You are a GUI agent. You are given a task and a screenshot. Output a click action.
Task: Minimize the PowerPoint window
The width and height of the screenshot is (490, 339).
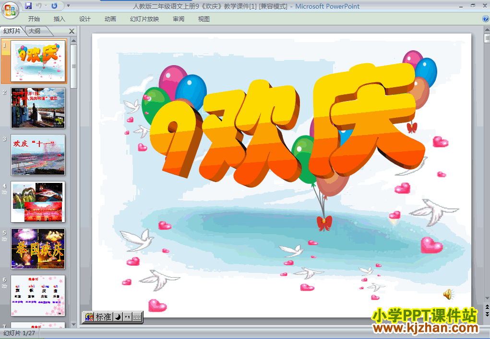pos(461,6)
